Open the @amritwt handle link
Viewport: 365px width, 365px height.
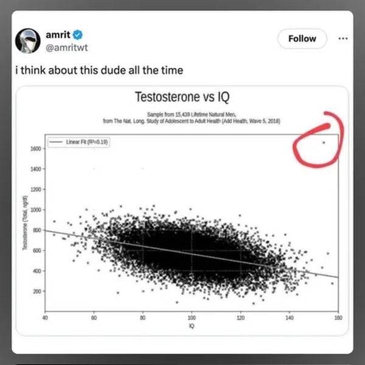tap(67, 48)
